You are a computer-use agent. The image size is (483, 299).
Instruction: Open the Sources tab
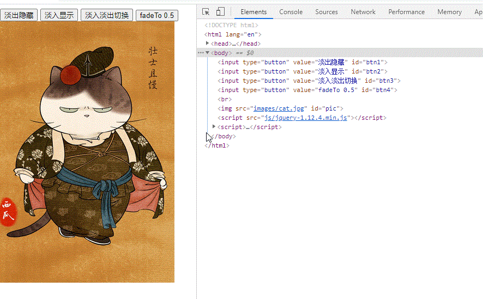(x=326, y=12)
